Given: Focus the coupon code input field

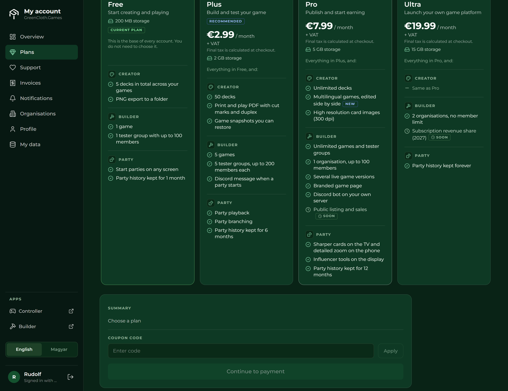Looking at the screenshot, I should tap(241, 351).
